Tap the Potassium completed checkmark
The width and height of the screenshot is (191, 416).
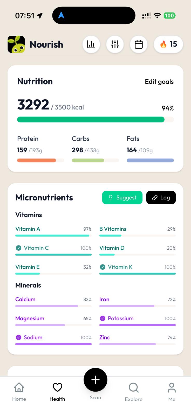click(103, 318)
